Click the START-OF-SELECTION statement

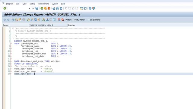[26, 64]
